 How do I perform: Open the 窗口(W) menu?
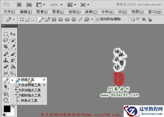[x=155, y=12]
